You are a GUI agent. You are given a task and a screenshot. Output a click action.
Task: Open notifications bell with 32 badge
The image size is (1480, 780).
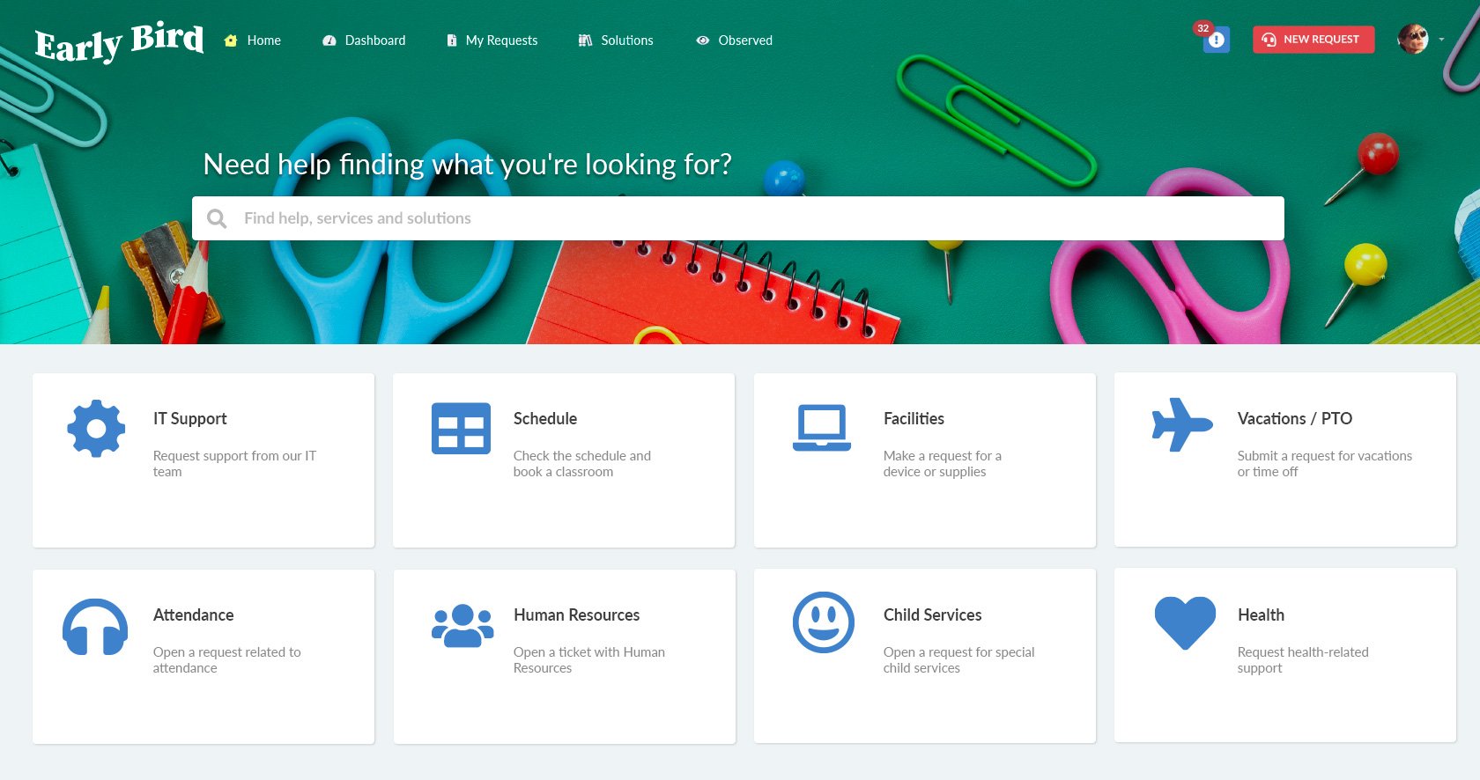1216,40
